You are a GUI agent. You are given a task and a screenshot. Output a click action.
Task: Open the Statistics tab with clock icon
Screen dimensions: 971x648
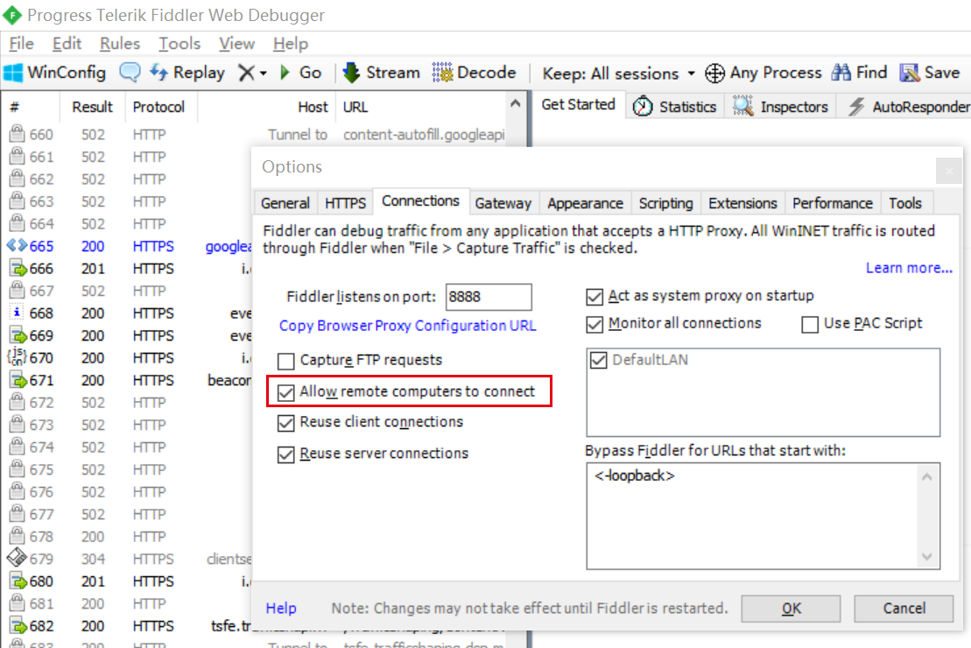[x=674, y=107]
